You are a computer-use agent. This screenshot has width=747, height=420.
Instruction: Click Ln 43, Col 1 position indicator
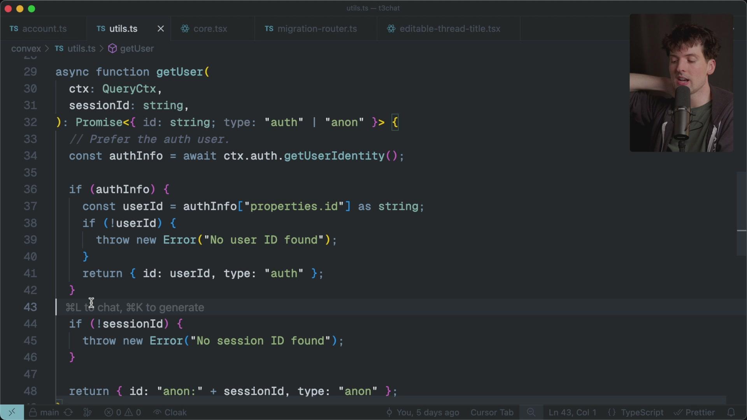[572, 412]
